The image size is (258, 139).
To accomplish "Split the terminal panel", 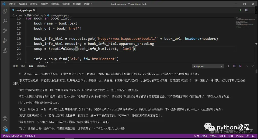I will click(x=235, y=66).
